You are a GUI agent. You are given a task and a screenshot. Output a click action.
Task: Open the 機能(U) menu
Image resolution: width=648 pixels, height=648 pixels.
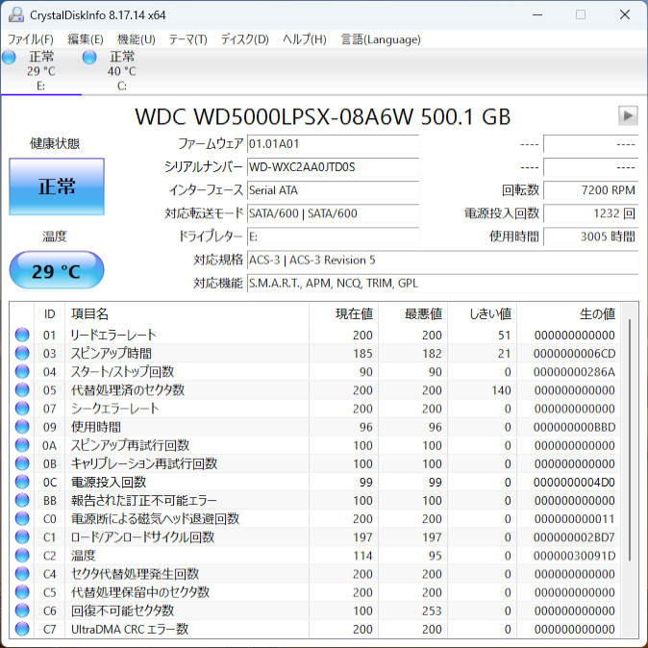(136, 39)
